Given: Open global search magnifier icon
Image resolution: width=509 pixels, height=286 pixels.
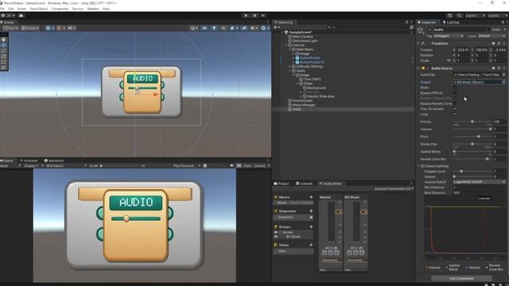Looking at the screenshot, I should [x=460, y=16].
